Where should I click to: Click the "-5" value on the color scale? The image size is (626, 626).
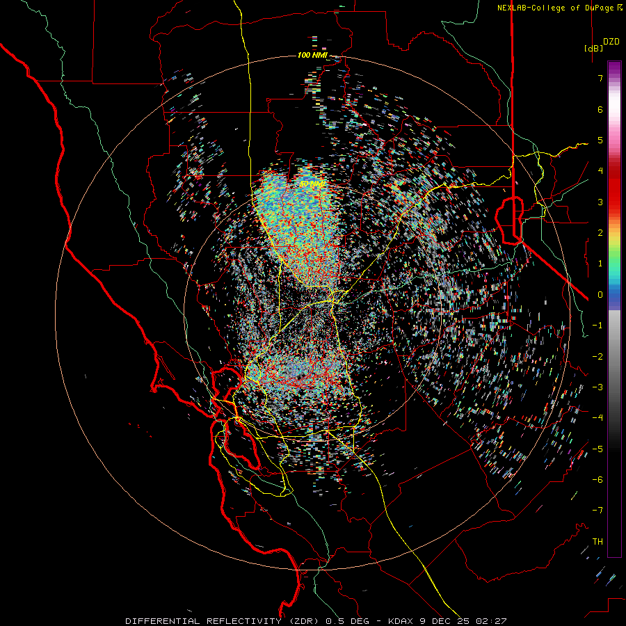[x=597, y=449]
